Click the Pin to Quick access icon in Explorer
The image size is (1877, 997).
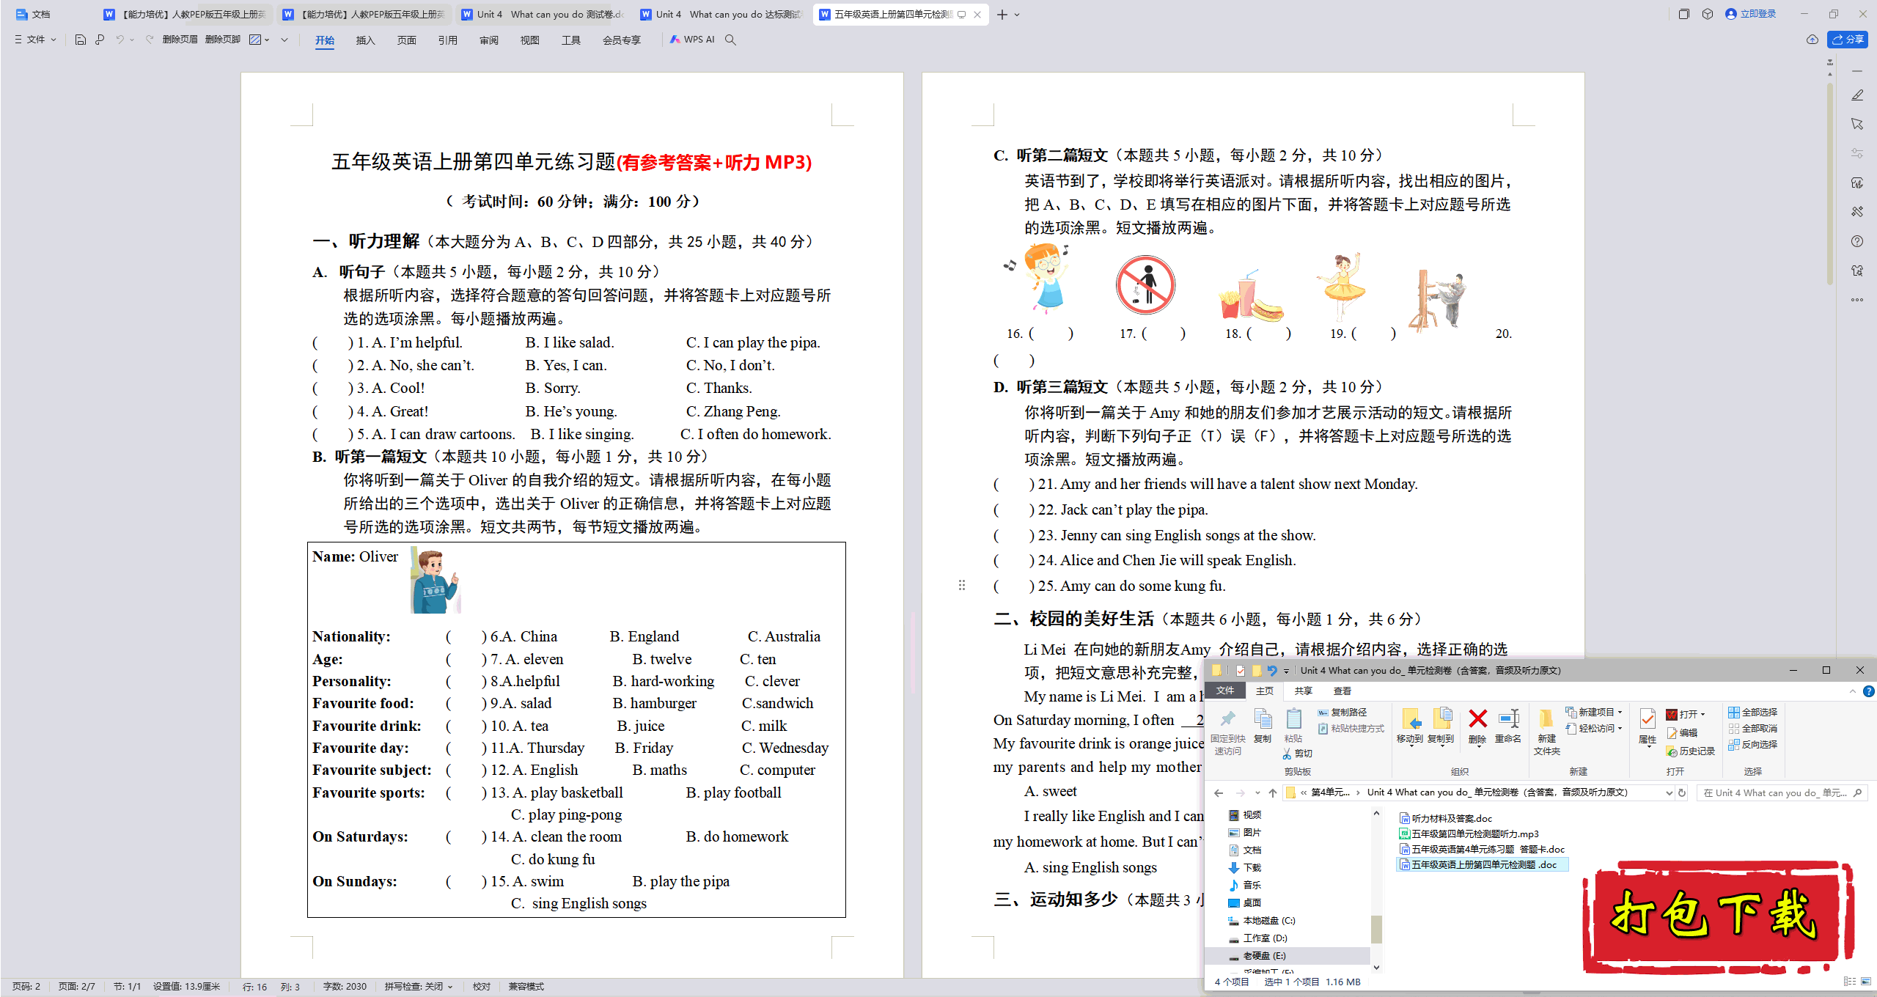[x=1227, y=731]
